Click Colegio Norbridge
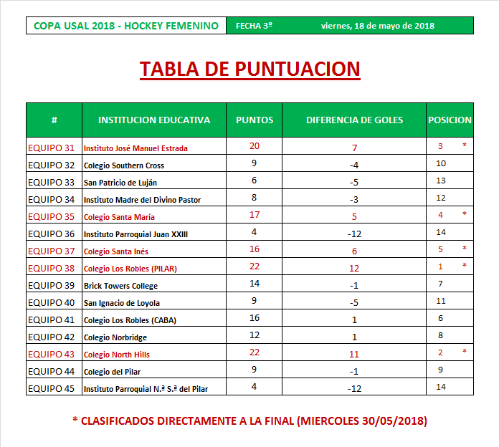Image resolution: width=499 pixels, height=447 pixels. click(115, 337)
